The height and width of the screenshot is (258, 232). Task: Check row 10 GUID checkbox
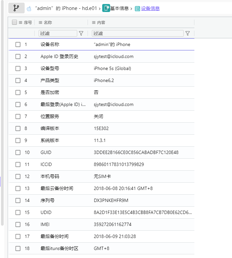(x=18, y=153)
